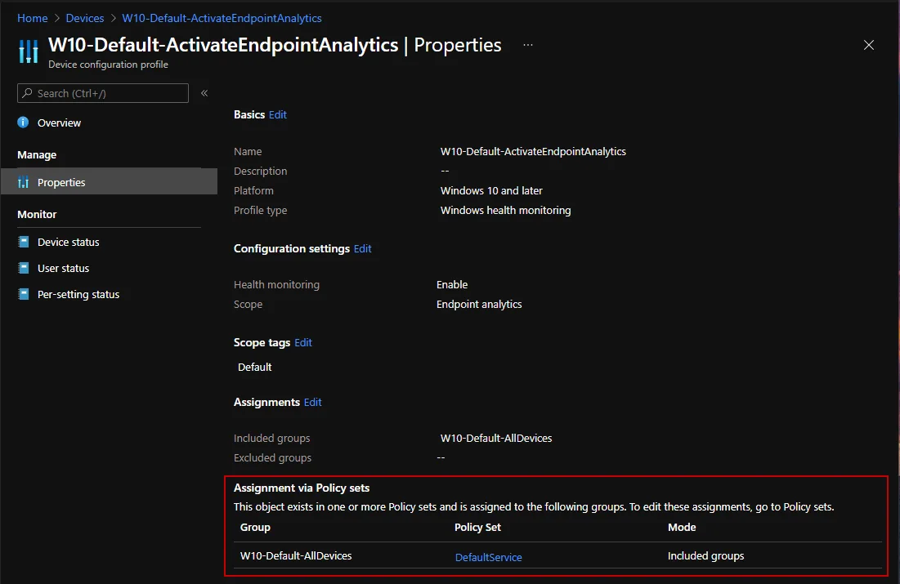This screenshot has width=900, height=584.
Task: Click the 'Manage' section heading
Action: [x=37, y=155]
